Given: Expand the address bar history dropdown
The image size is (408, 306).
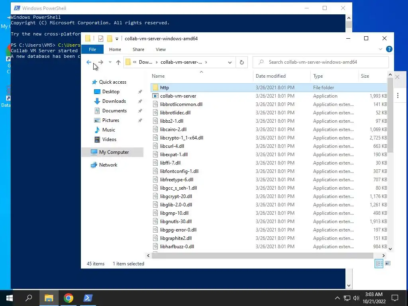Looking at the screenshot, I should (230, 62).
